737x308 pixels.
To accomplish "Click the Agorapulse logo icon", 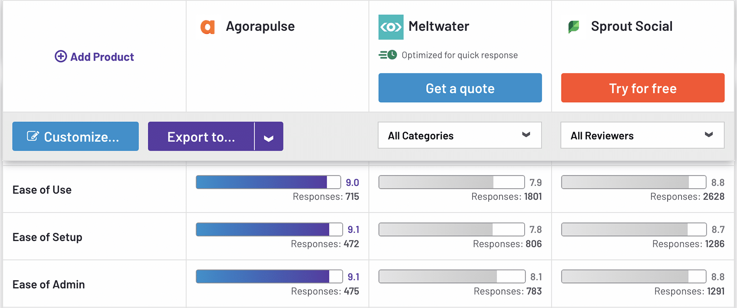I will pos(207,27).
